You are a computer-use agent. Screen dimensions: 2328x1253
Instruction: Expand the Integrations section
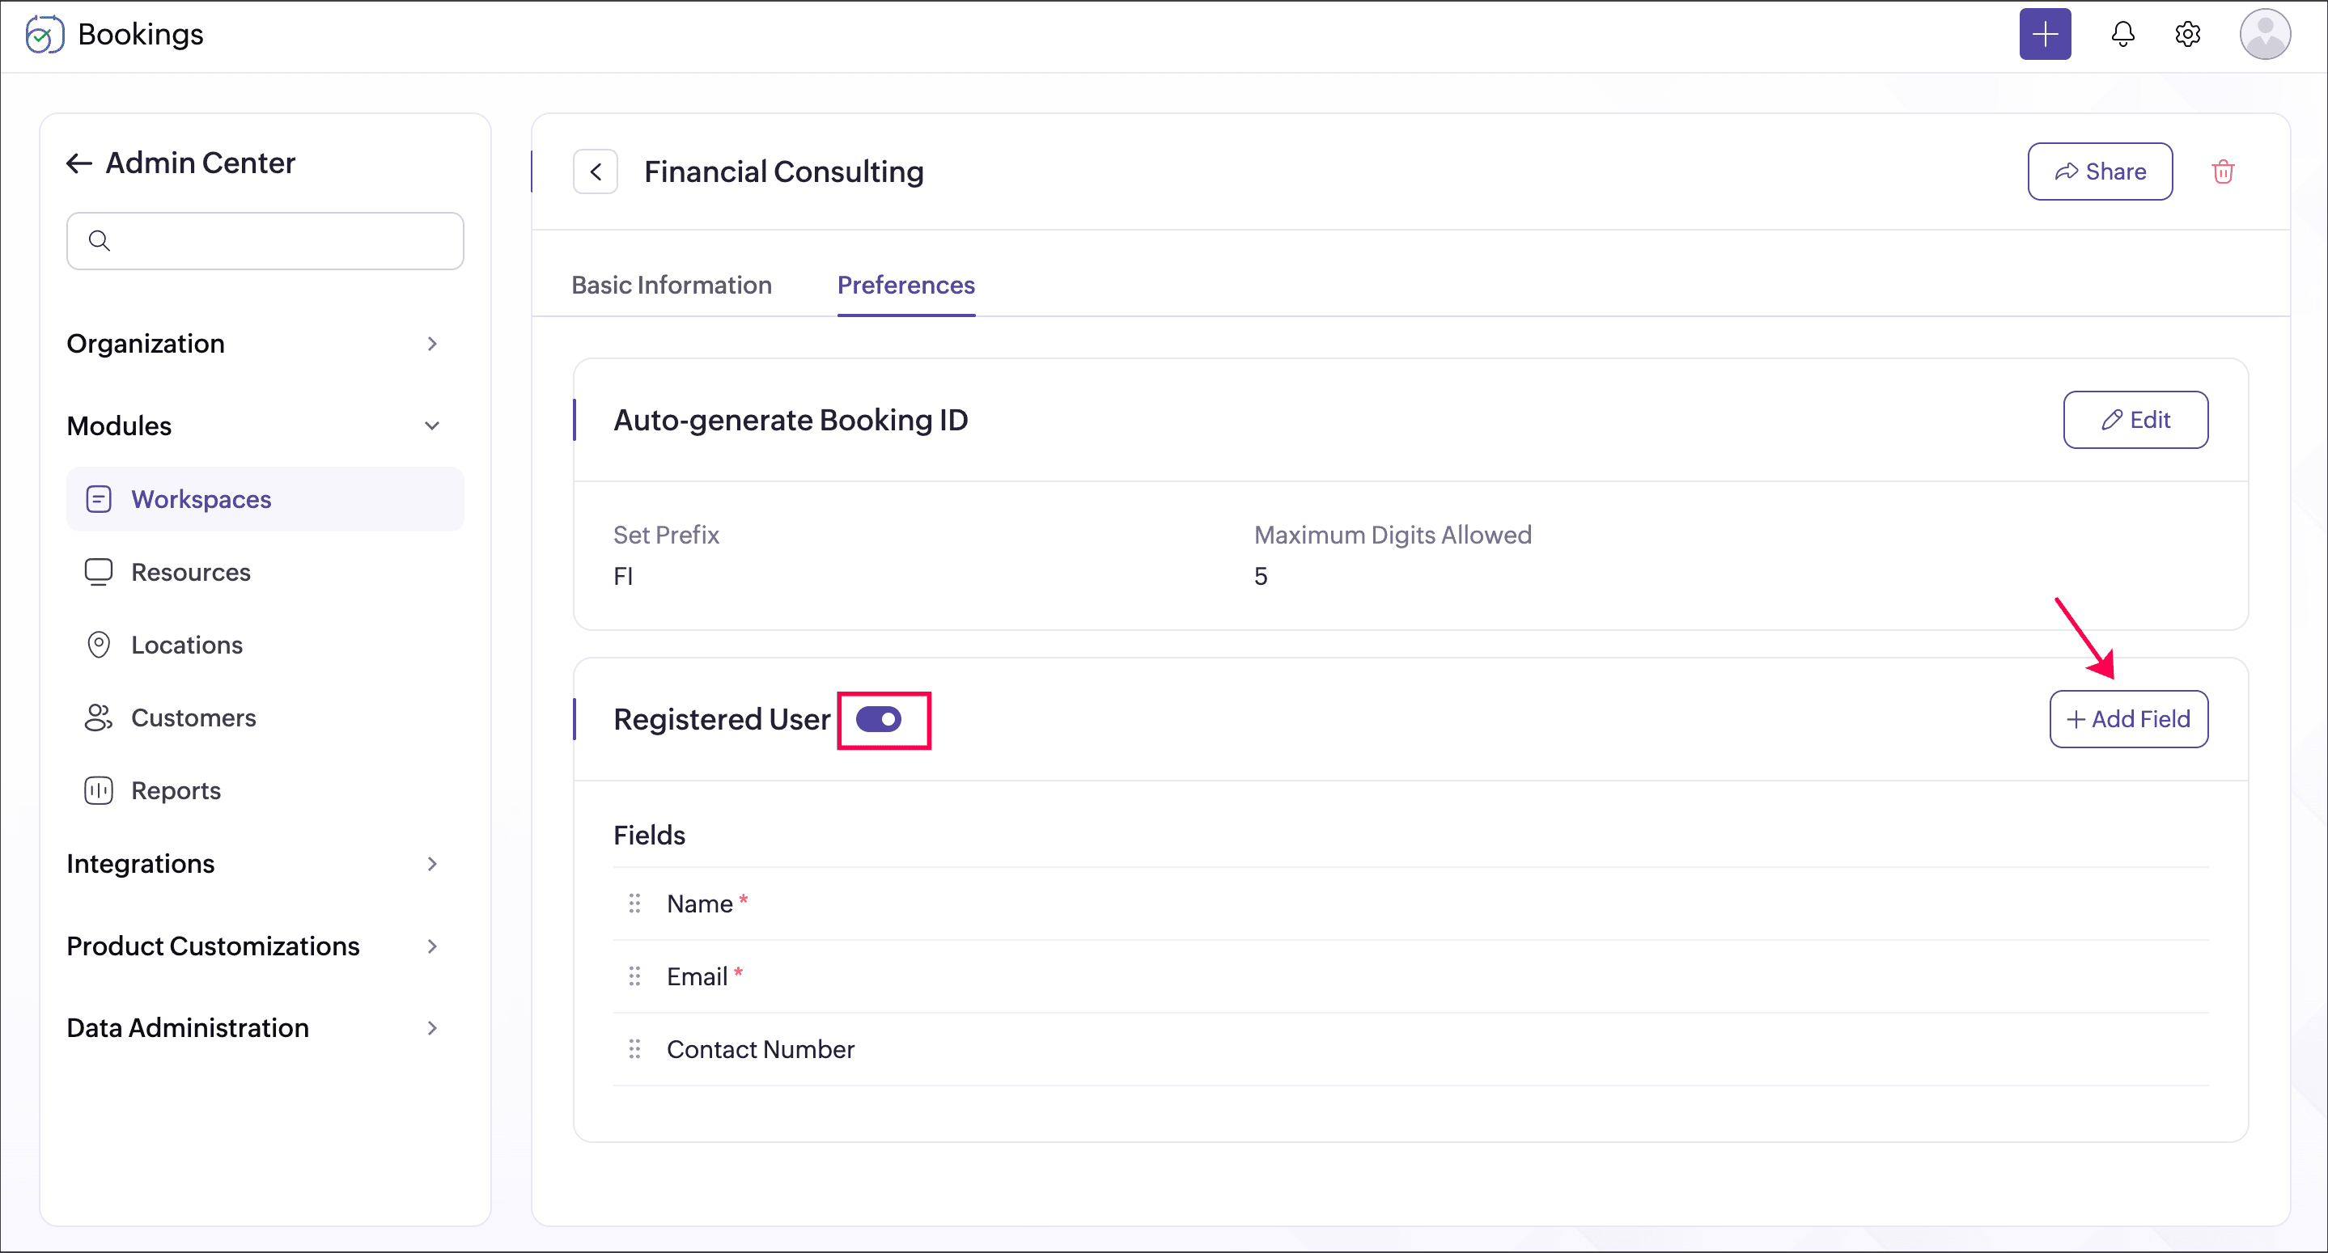(x=432, y=864)
